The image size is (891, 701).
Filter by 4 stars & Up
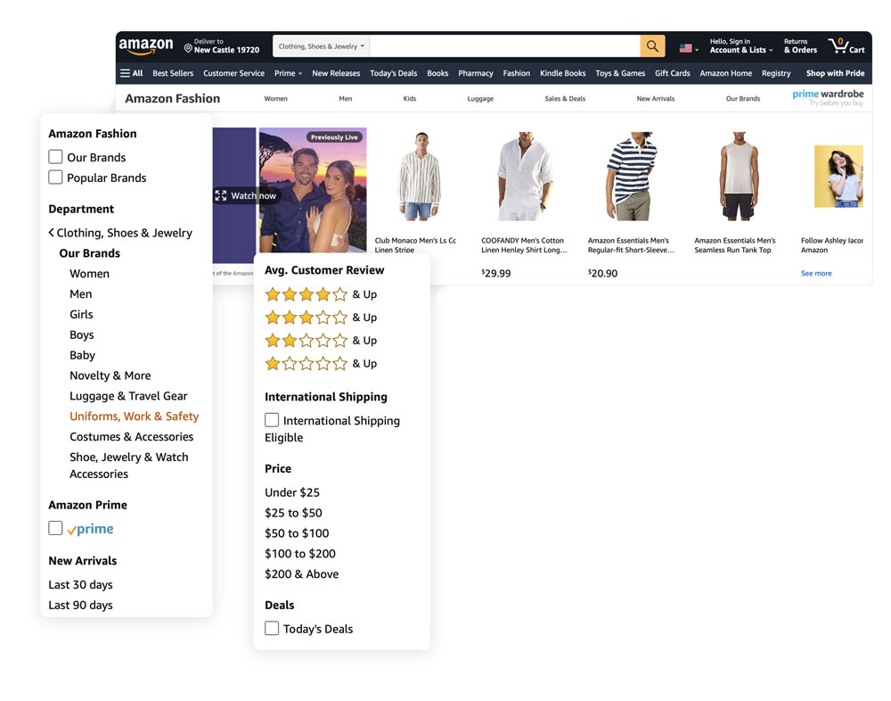(307, 294)
